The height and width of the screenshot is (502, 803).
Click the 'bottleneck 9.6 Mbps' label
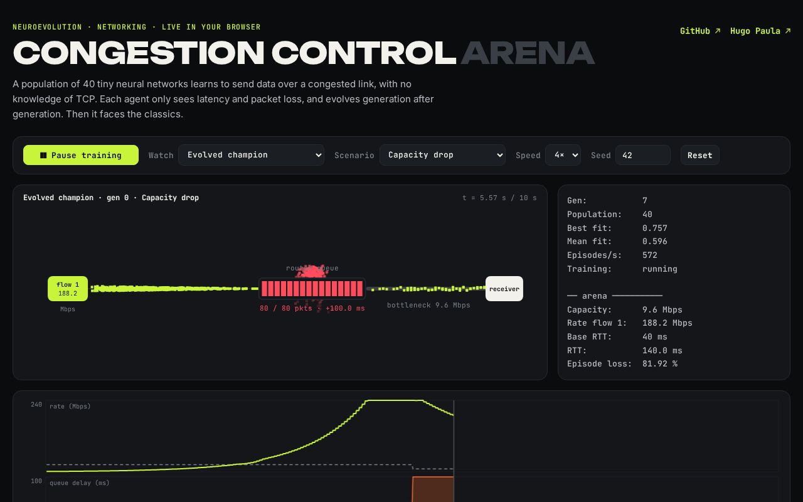coord(428,305)
